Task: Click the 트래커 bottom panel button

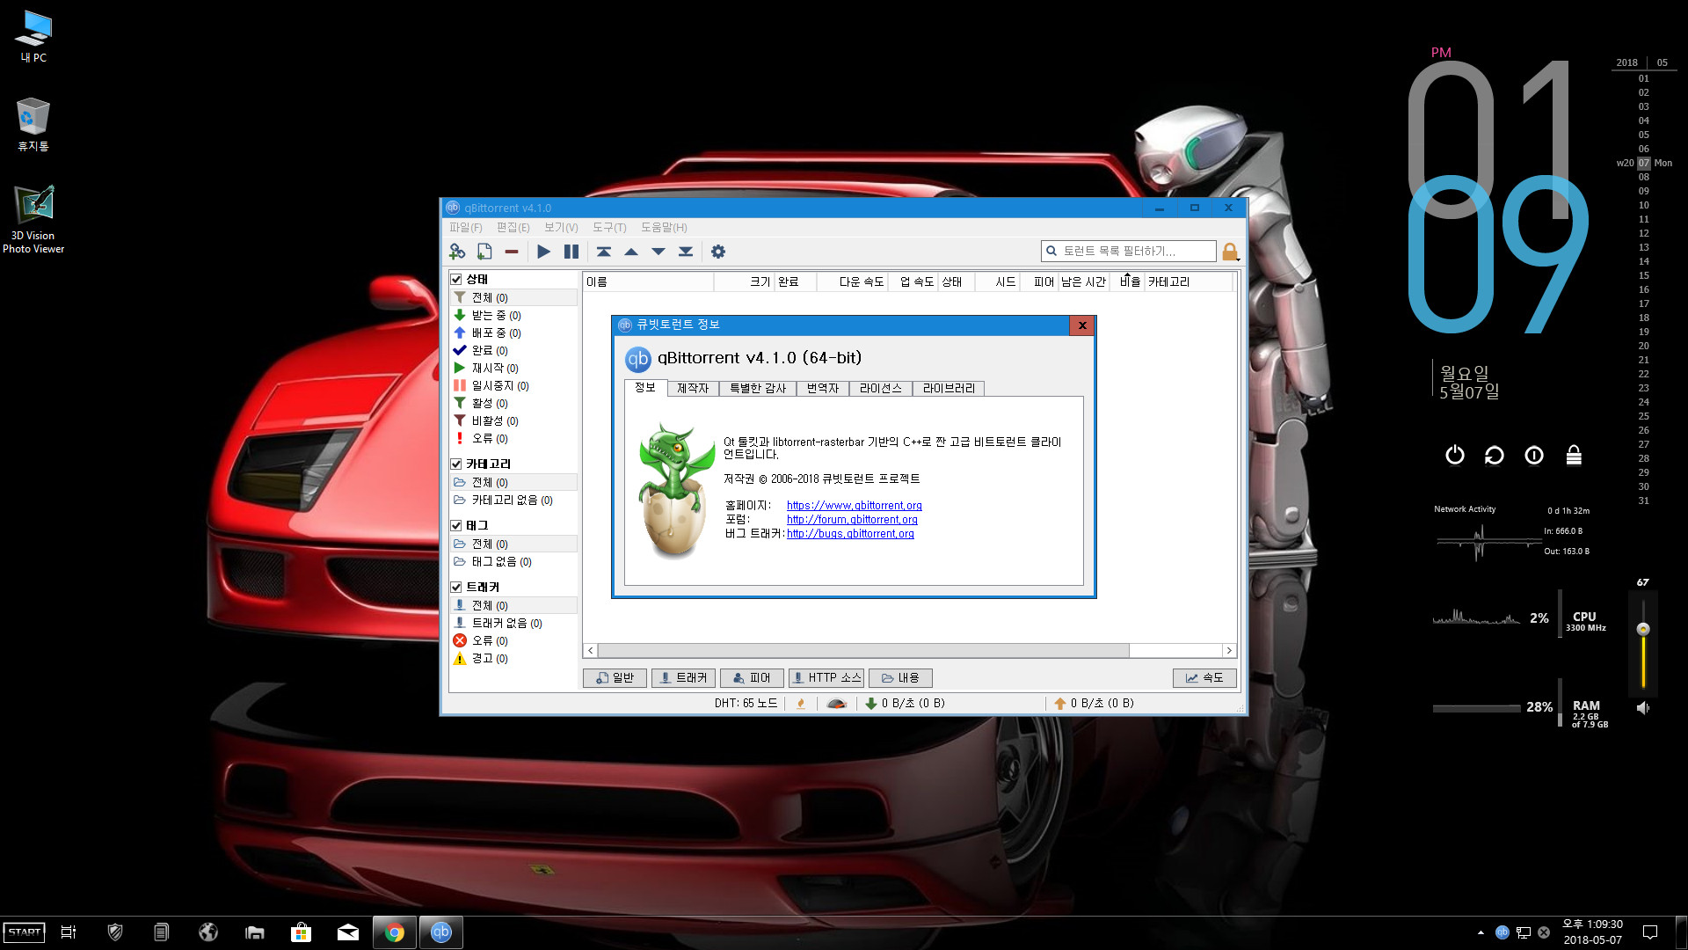Action: tap(683, 678)
